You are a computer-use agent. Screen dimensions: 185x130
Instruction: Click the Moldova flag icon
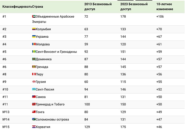point(34,44)
